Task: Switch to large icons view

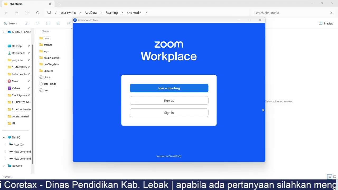Action: coord(335,177)
